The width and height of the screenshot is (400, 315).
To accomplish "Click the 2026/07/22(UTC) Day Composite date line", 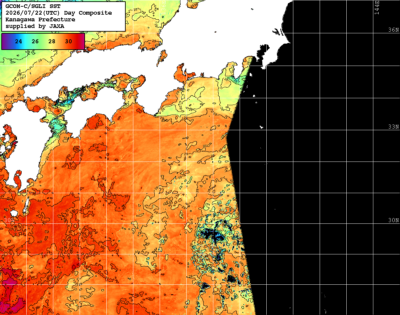I will pyautogui.click(x=59, y=13).
